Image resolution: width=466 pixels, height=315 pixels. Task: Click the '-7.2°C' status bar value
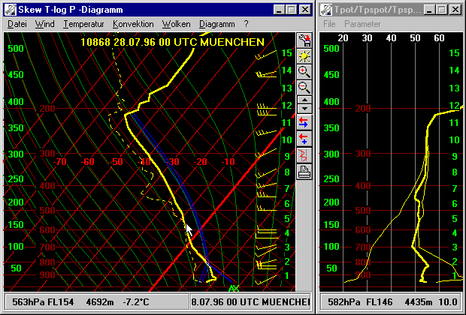coord(136,302)
